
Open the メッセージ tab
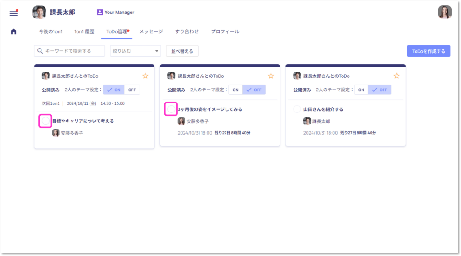(x=151, y=31)
